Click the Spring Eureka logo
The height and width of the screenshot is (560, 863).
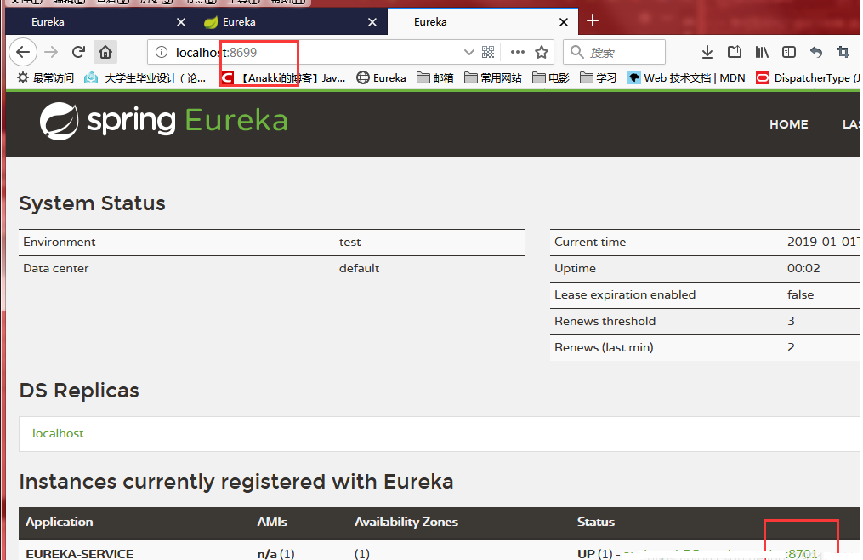163,121
